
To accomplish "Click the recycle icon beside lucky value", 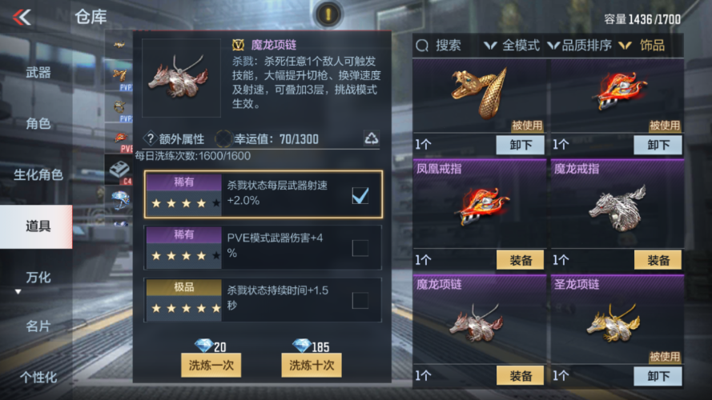I will 372,138.
